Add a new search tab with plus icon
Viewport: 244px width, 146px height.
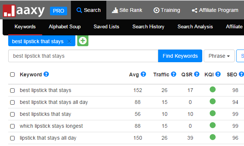pos(83,41)
